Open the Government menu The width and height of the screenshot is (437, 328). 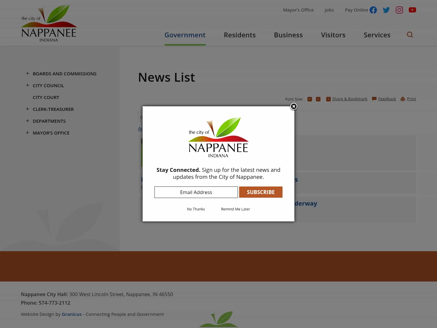coord(185,35)
